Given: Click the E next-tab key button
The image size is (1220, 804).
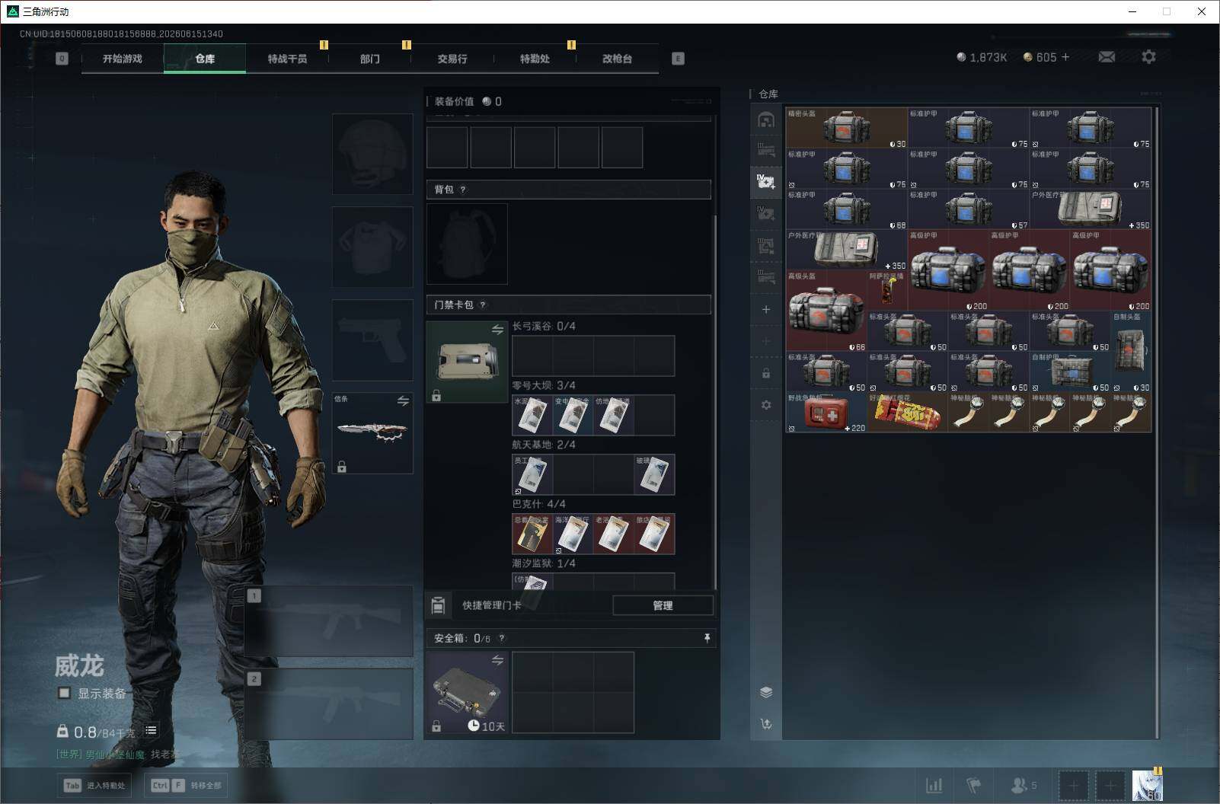Looking at the screenshot, I should click(x=678, y=59).
